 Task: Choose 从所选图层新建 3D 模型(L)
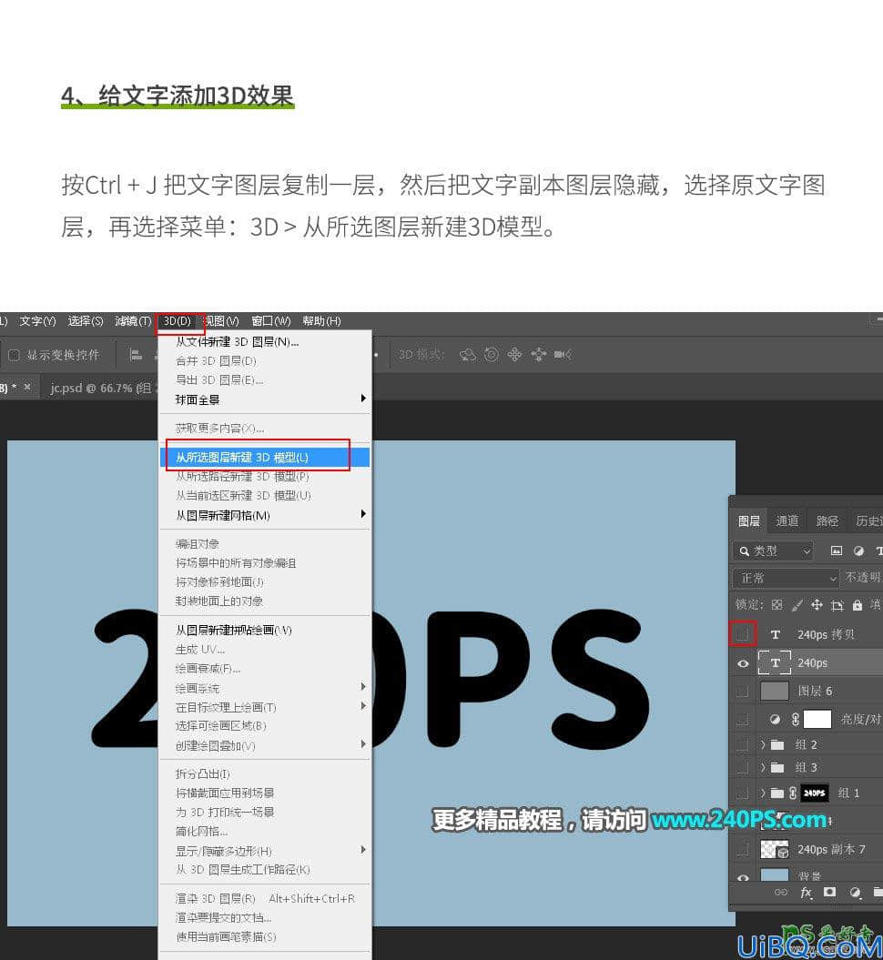(265, 458)
